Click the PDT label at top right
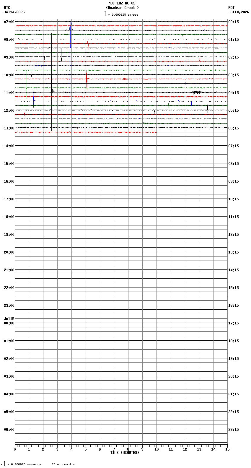Image resolution: width=251 pixels, height=468 pixels. click(x=231, y=8)
